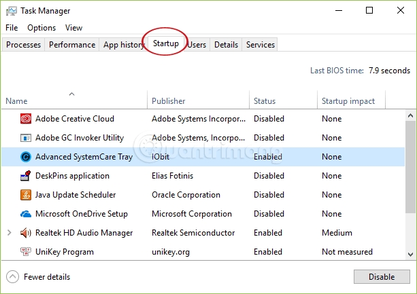Click the Java Update Scheduler icon
The height and width of the screenshot is (294, 417).
coord(26,195)
